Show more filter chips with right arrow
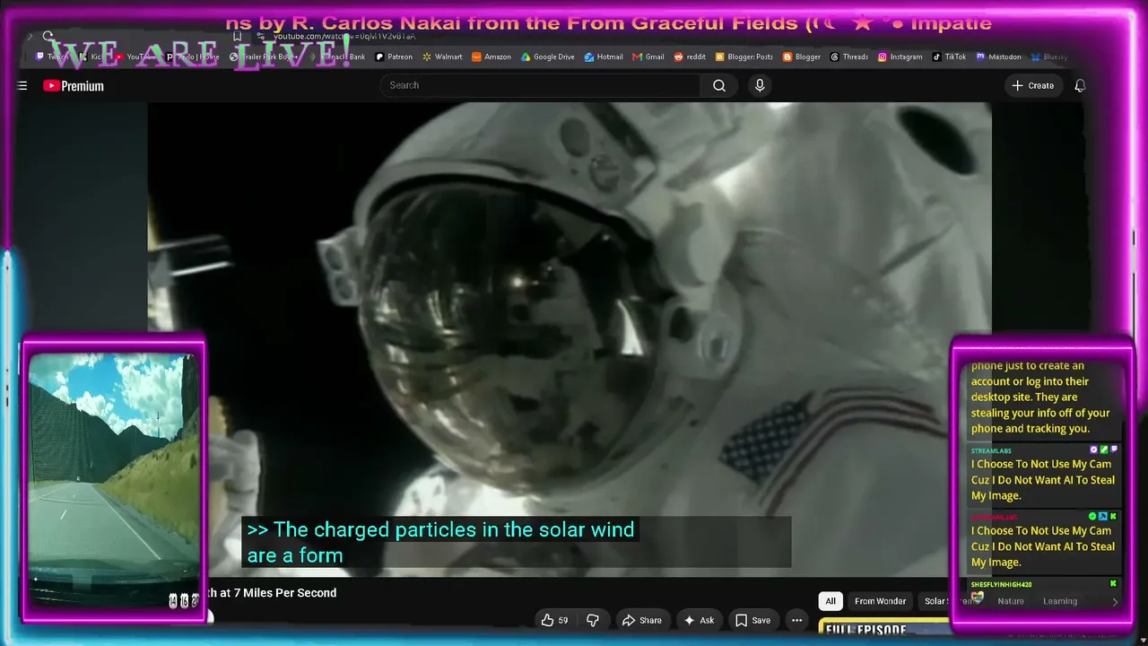The width and height of the screenshot is (1148, 646). pos(1115,601)
